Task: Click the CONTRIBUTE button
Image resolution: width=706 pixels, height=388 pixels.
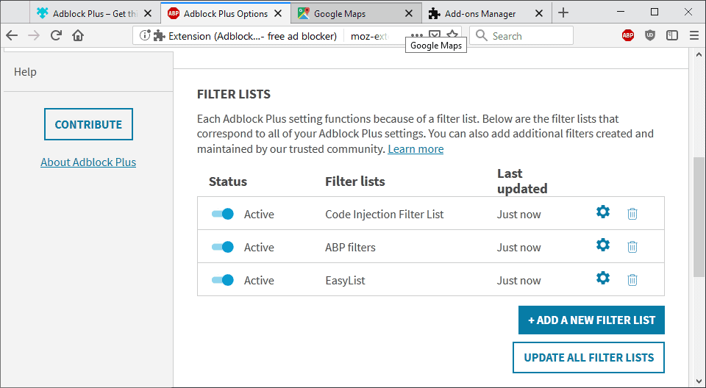Action: click(x=88, y=124)
